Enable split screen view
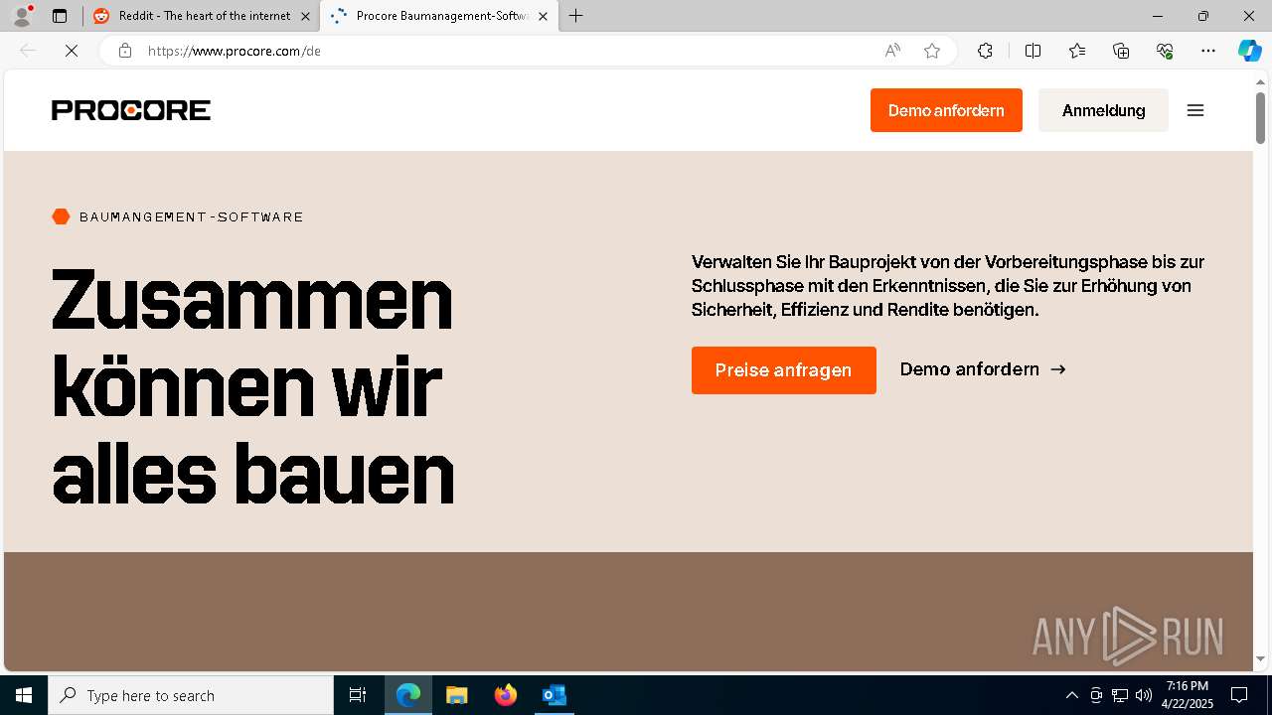Screen dimensions: 1272x715 pos(1033,51)
